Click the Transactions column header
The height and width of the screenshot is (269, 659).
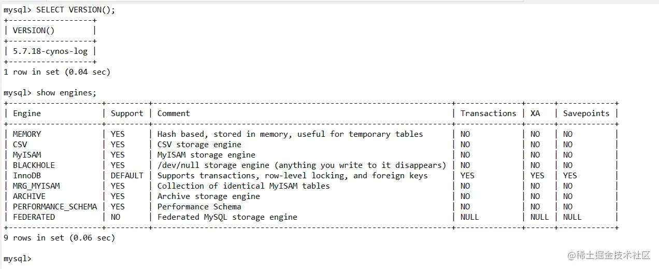[x=488, y=114]
